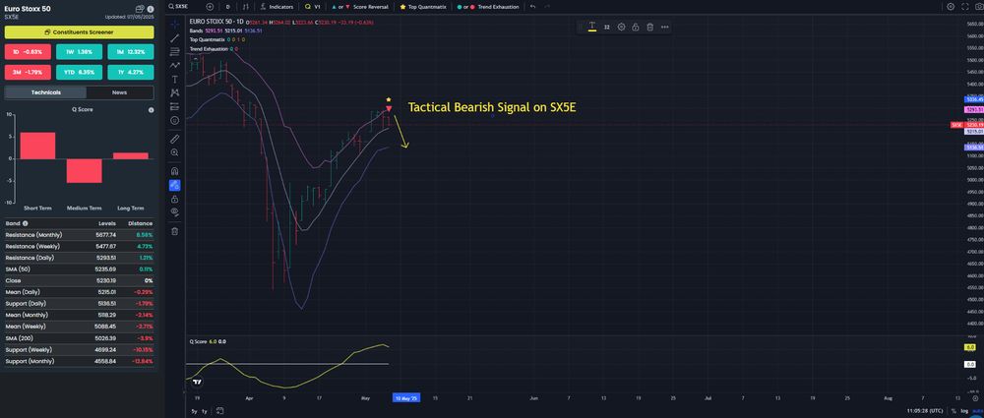The image size is (984, 418).
Task: Open more options in floating toolbar
Action: [664, 27]
